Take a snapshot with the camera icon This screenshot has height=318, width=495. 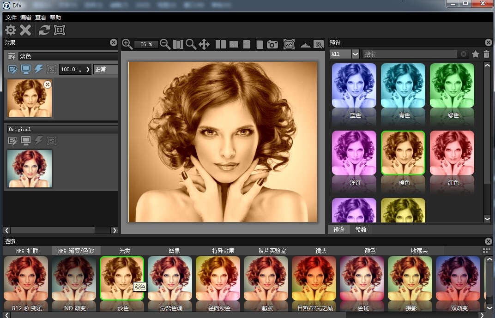tap(273, 44)
